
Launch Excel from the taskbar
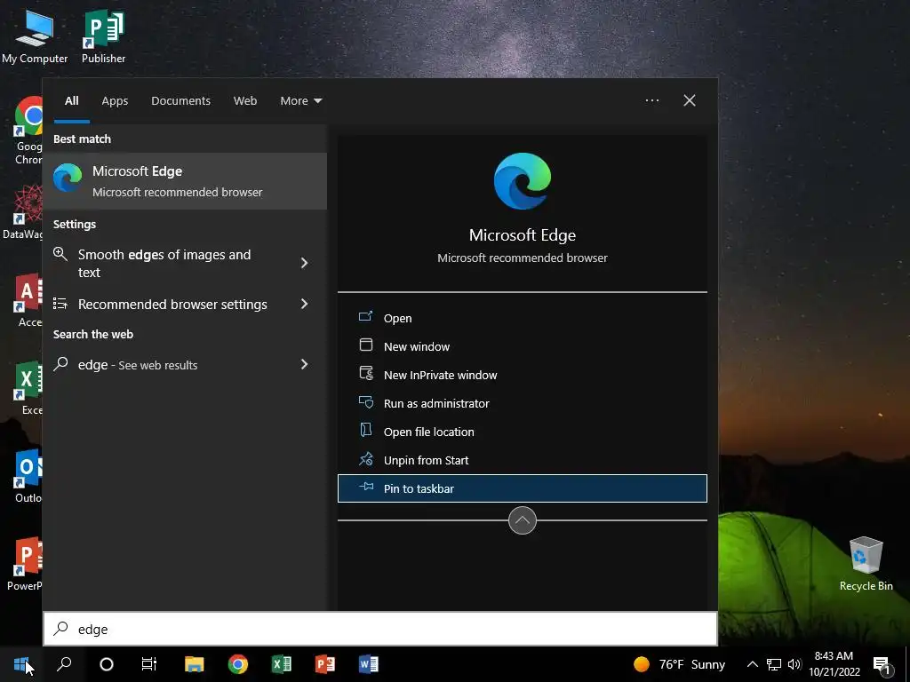[x=282, y=664]
